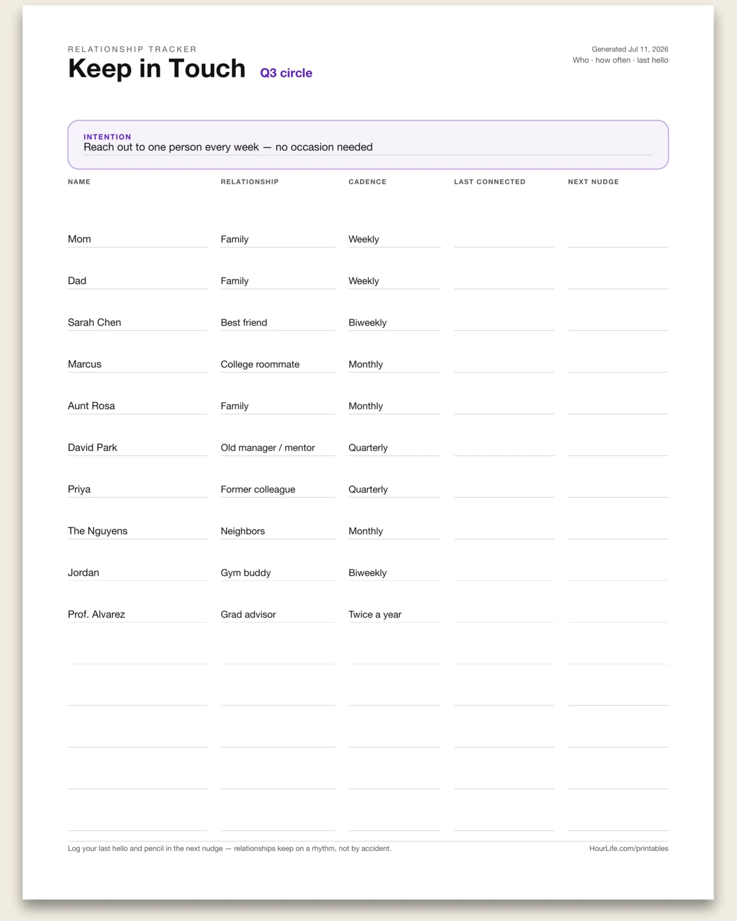Click the RELATIONSHIP column header
This screenshot has width=737, height=921.
(250, 182)
